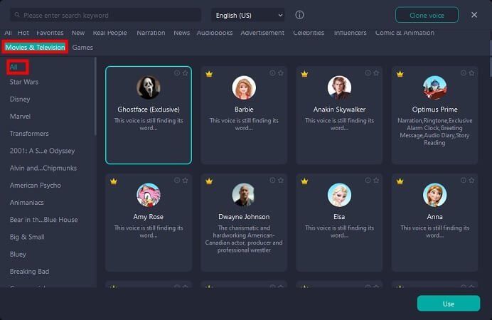Favorite the Ghostface (Exclusive) voice

pos(185,73)
